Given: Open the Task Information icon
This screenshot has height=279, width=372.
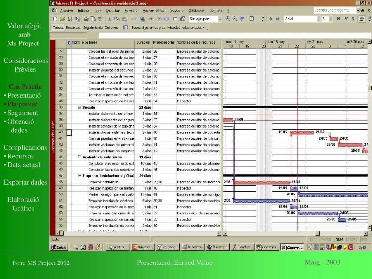Looking at the screenshot, I should pyautogui.click(x=175, y=19).
